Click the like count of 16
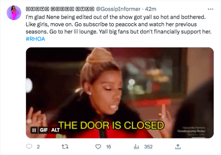 click(x=108, y=147)
